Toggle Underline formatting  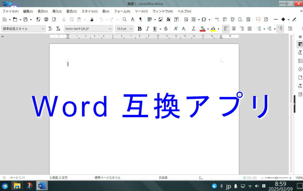pyautogui.click(x=155, y=29)
